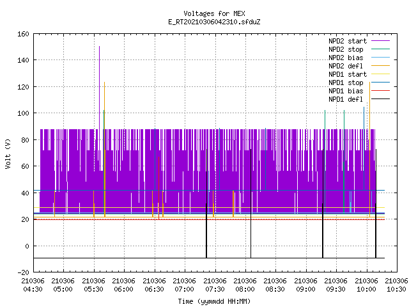Click the x-axis label 'Time (yymmdd HH:MM)'
The height and width of the screenshot is (307, 409).
click(x=214, y=301)
